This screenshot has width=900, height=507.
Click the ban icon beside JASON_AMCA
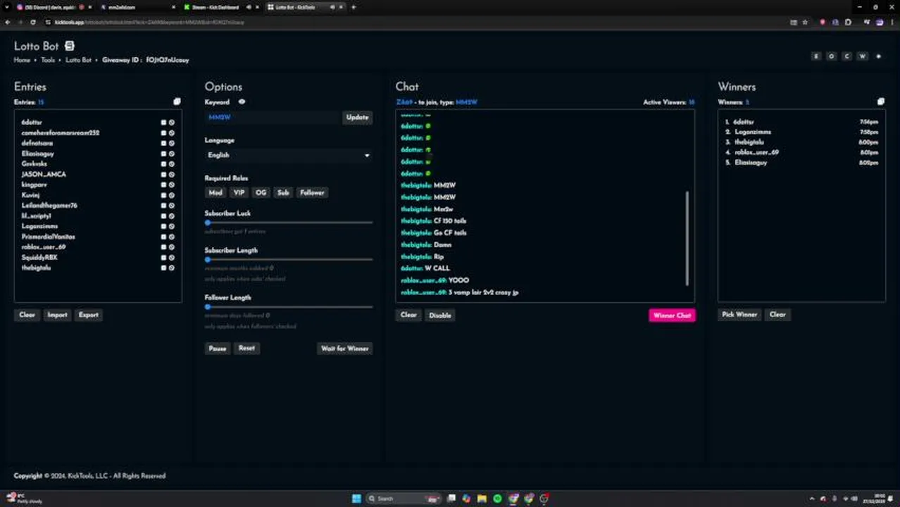pos(171,175)
